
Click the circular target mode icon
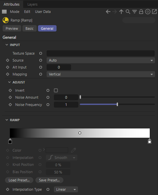(148, 12)
